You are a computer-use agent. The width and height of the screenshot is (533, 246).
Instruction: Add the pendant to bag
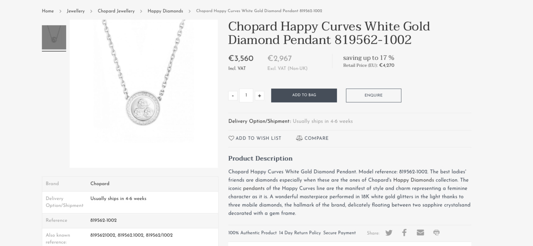point(304,95)
